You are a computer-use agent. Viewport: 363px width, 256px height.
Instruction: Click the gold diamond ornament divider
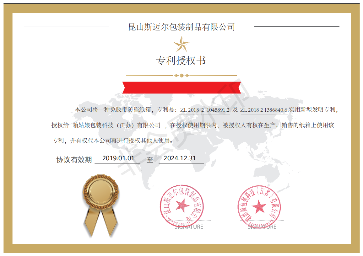pos(181,75)
